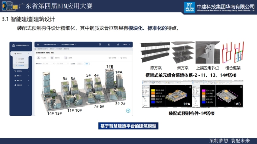Click the hamburger menu icon in platform header
The image size is (257, 144).
[38, 44]
